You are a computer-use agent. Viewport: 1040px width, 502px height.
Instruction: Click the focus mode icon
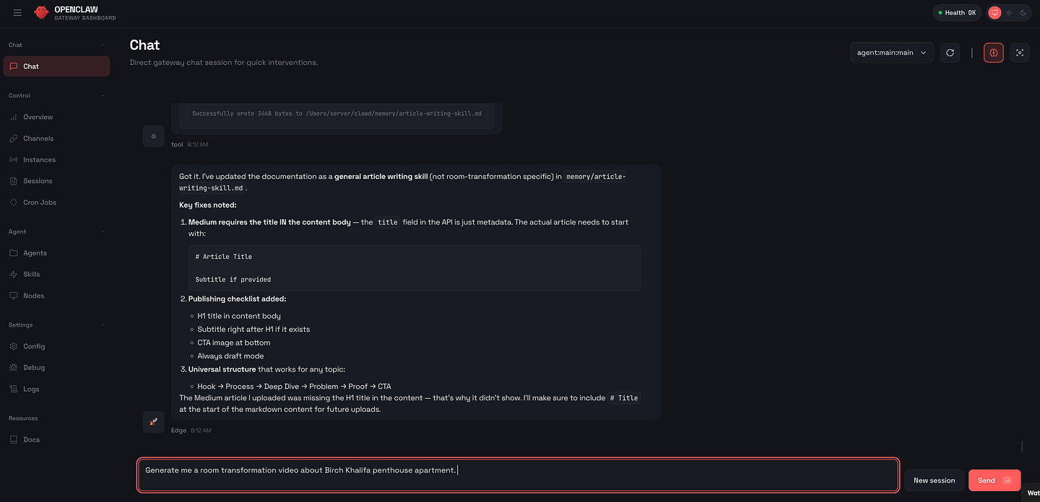[1019, 53]
